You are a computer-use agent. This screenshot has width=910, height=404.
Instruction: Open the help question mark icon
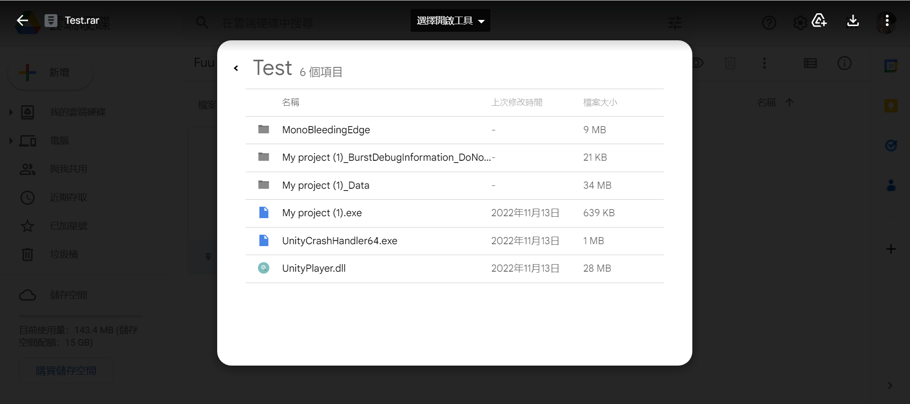[769, 22]
